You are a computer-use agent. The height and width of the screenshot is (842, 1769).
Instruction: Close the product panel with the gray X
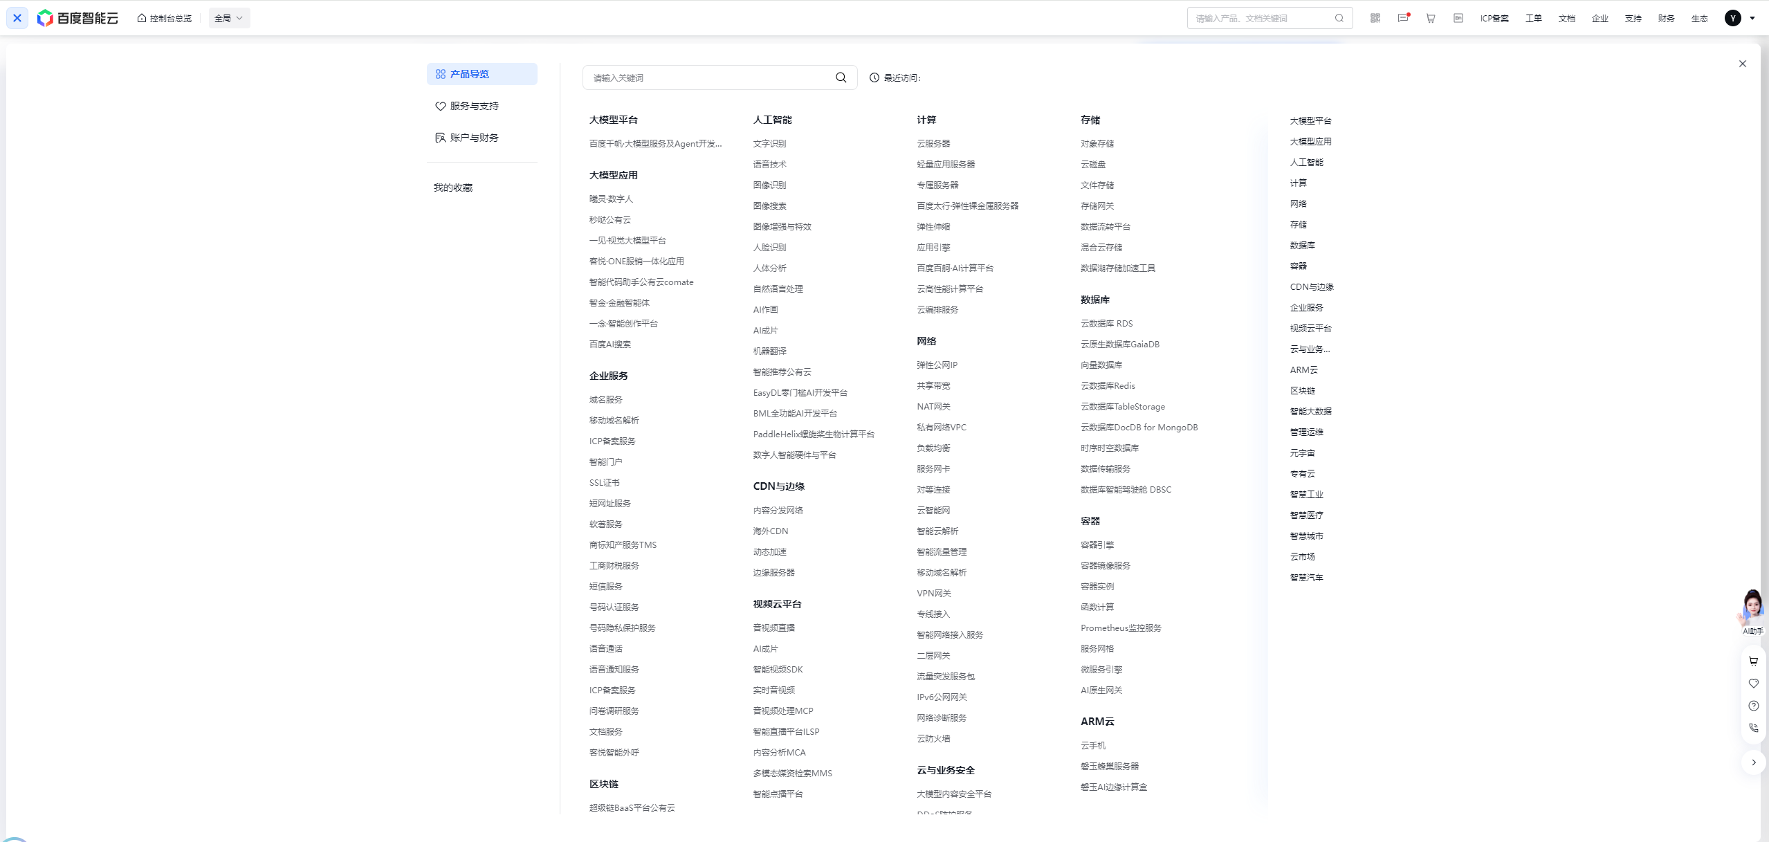pyautogui.click(x=1743, y=64)
